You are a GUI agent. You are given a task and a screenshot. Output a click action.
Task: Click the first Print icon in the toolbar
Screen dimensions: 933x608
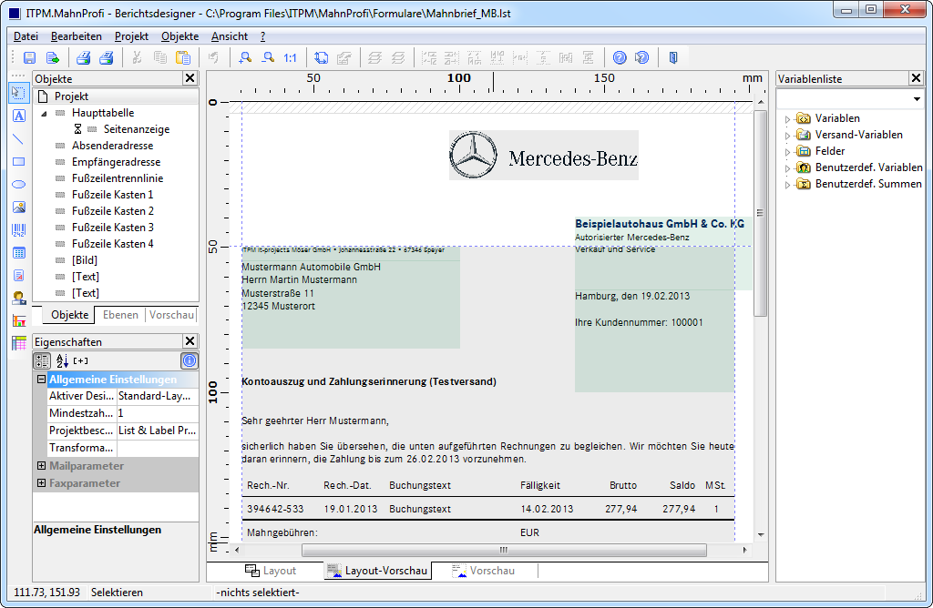click(83, 57)
